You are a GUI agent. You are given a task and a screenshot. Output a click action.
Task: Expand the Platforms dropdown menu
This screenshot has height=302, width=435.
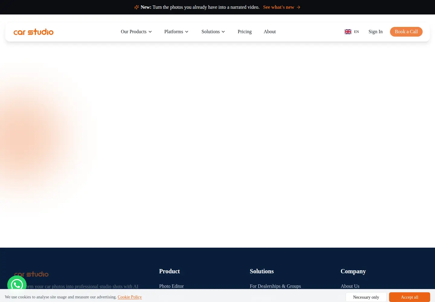pos(176,32)
